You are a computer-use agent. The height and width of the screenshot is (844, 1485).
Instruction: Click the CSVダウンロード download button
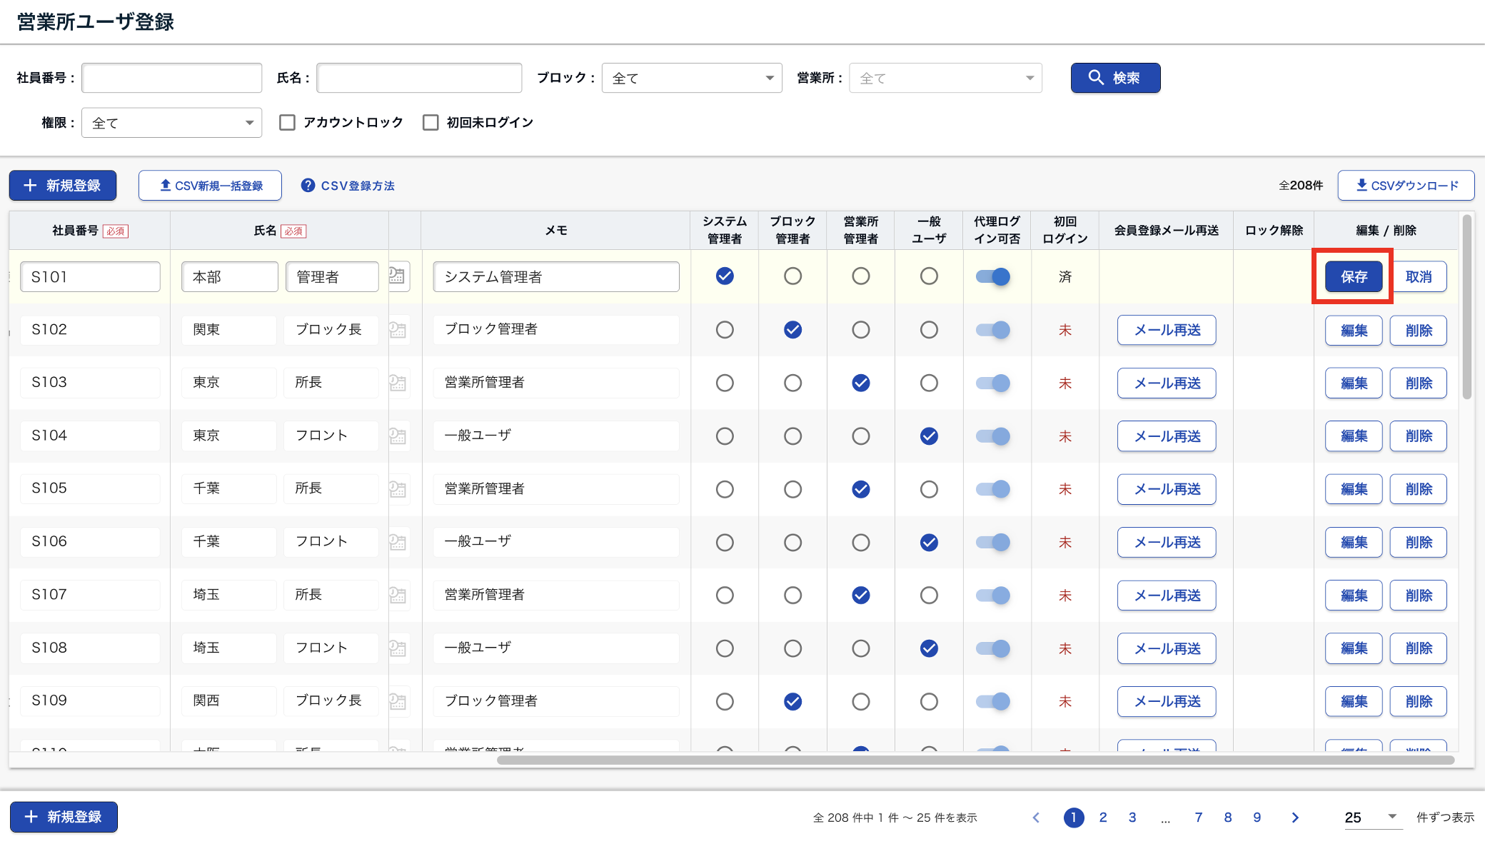click(1405, 186)
